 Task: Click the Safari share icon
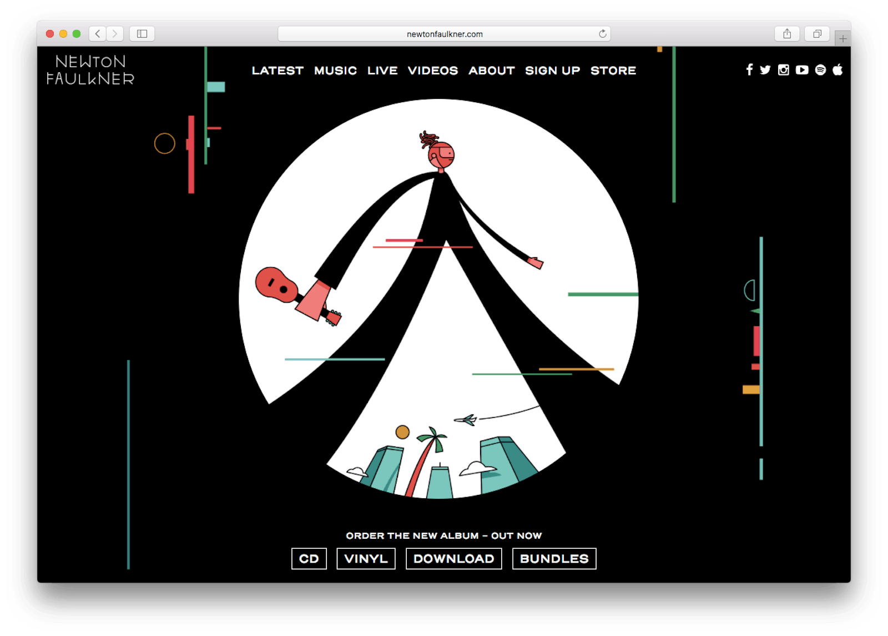(787, 34)
